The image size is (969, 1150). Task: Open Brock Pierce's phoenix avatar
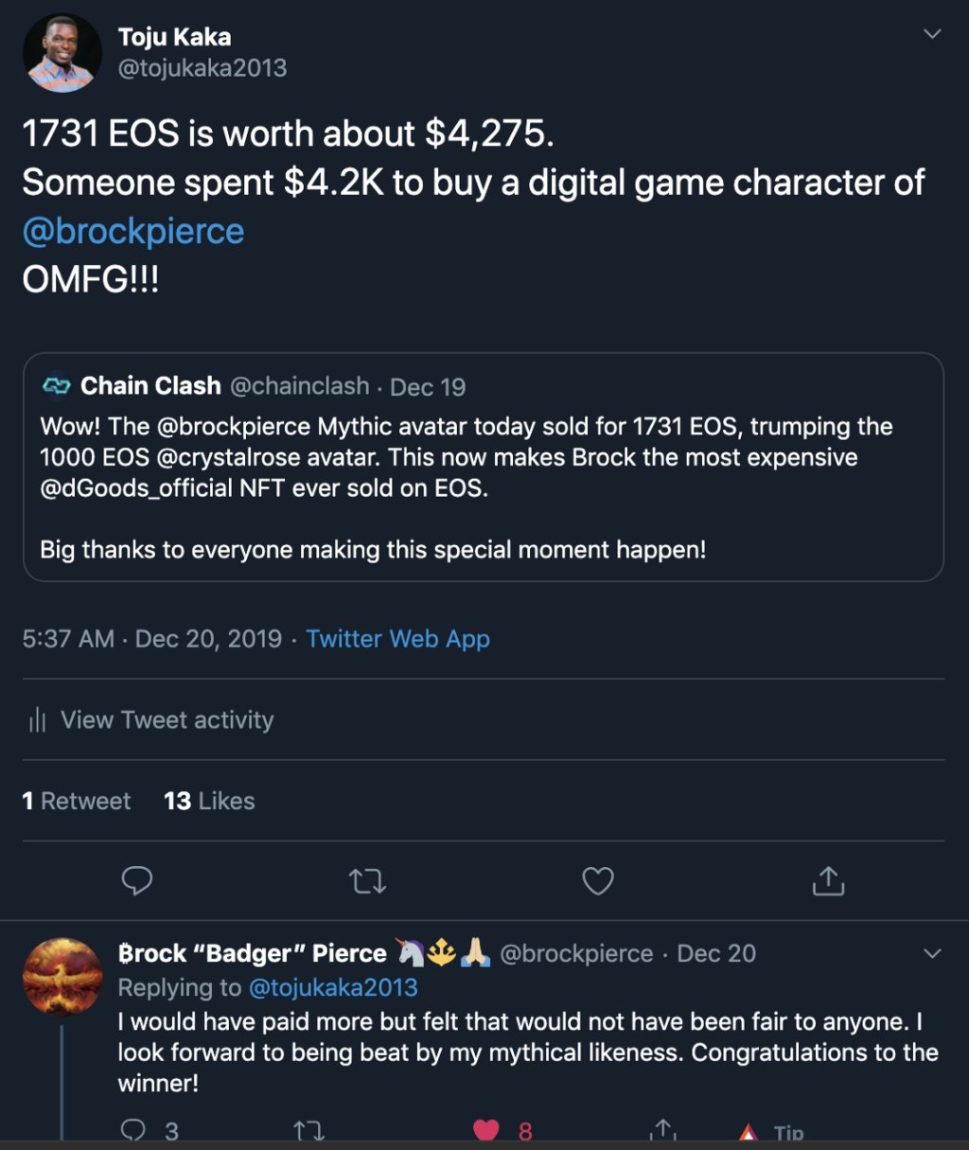62,977
